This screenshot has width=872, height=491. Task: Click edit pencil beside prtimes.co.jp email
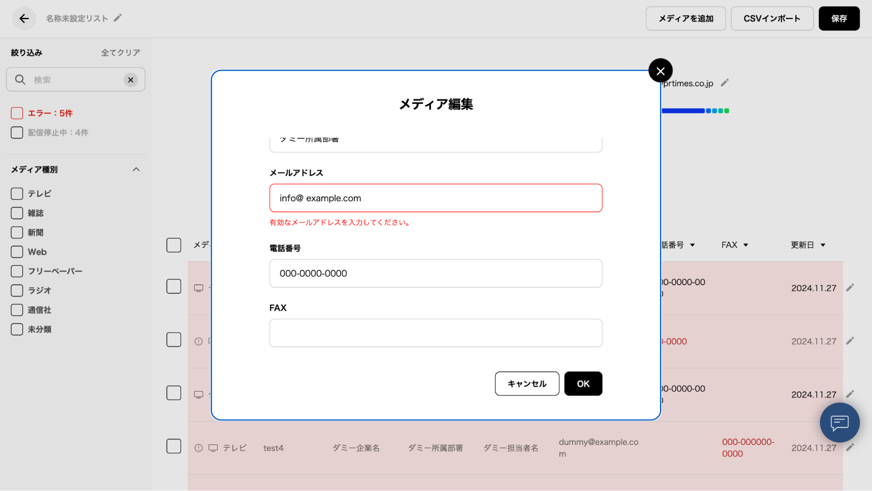[x=725, y=83]
